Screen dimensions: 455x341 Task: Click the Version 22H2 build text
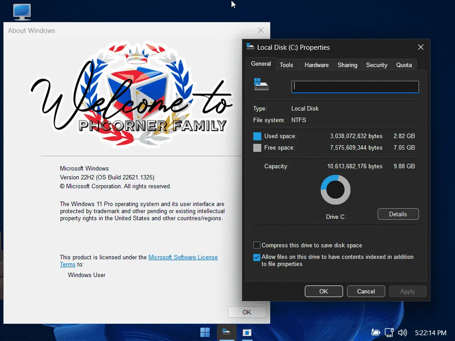coord(107,177)
